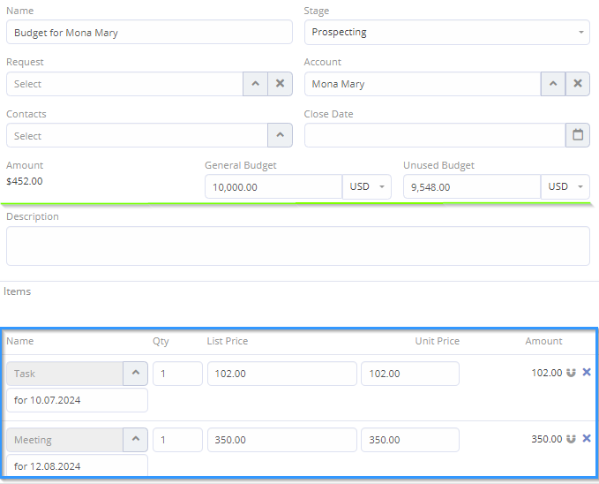Image resolution: width=599 pixels, height=484 pixels.
Task: Change the Unused Budget currency from USD
Action: 565,187
